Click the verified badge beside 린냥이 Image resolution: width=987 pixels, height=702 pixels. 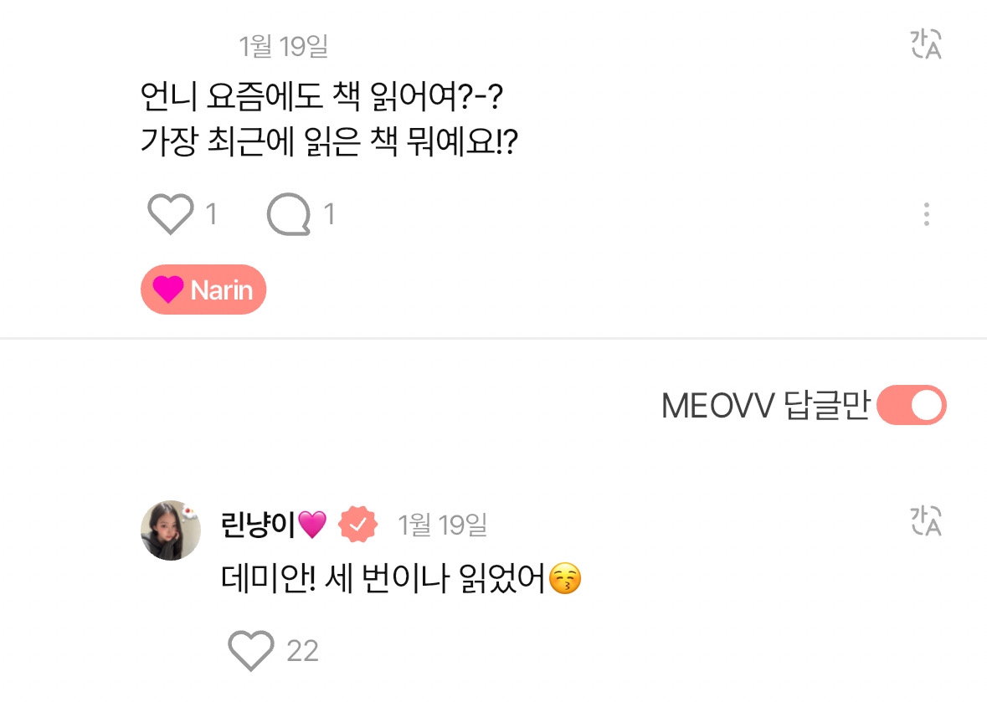357,525
